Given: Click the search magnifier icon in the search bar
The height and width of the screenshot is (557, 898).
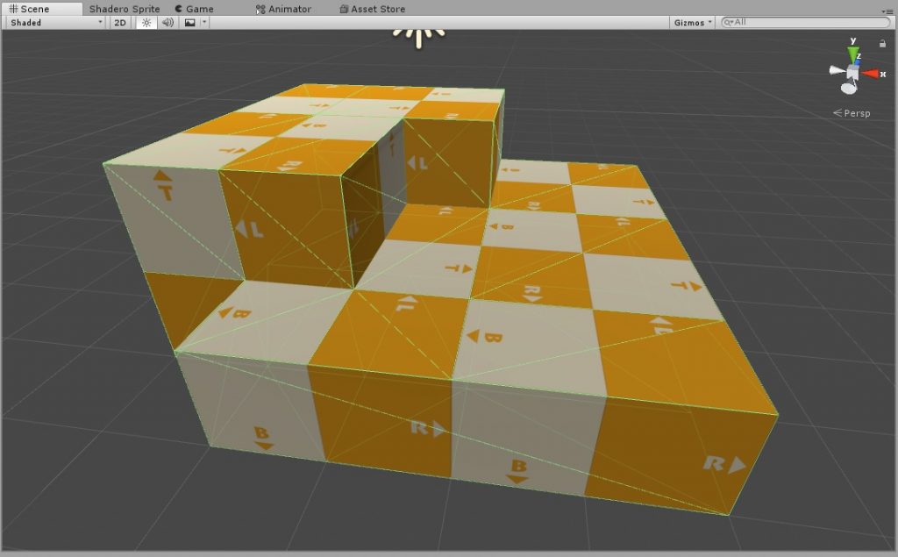Looking at the screenshot, I should (727, 22).
